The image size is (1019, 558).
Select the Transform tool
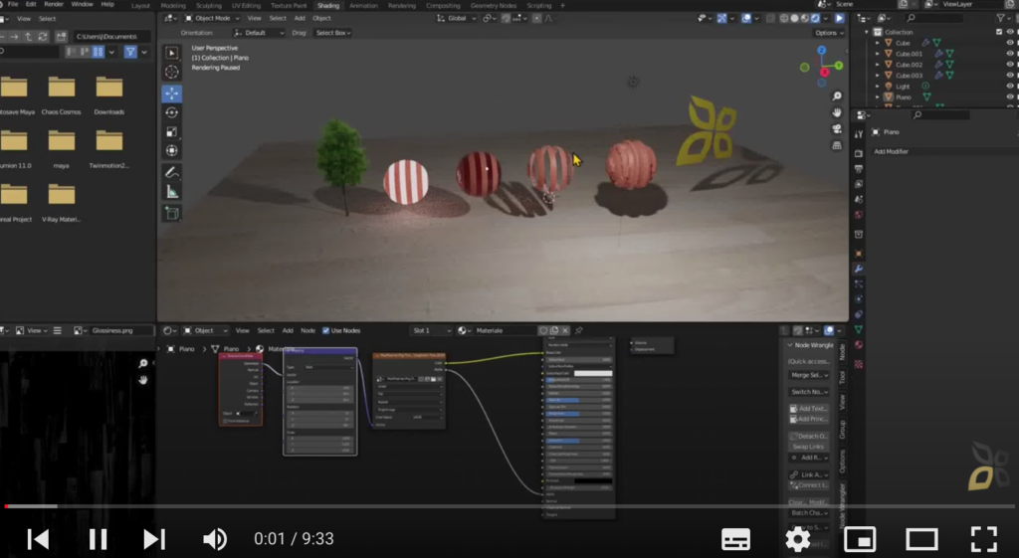pos(171,151)
